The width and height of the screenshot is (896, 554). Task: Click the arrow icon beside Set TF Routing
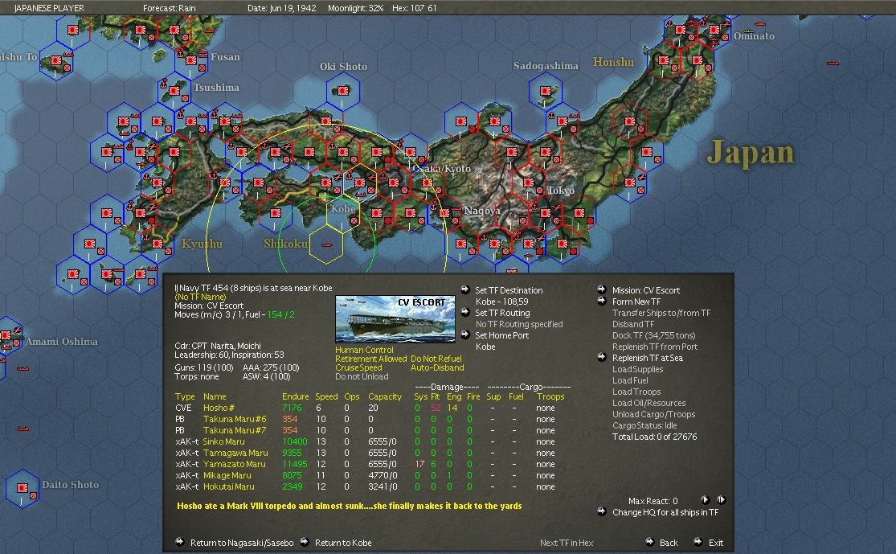465,312
